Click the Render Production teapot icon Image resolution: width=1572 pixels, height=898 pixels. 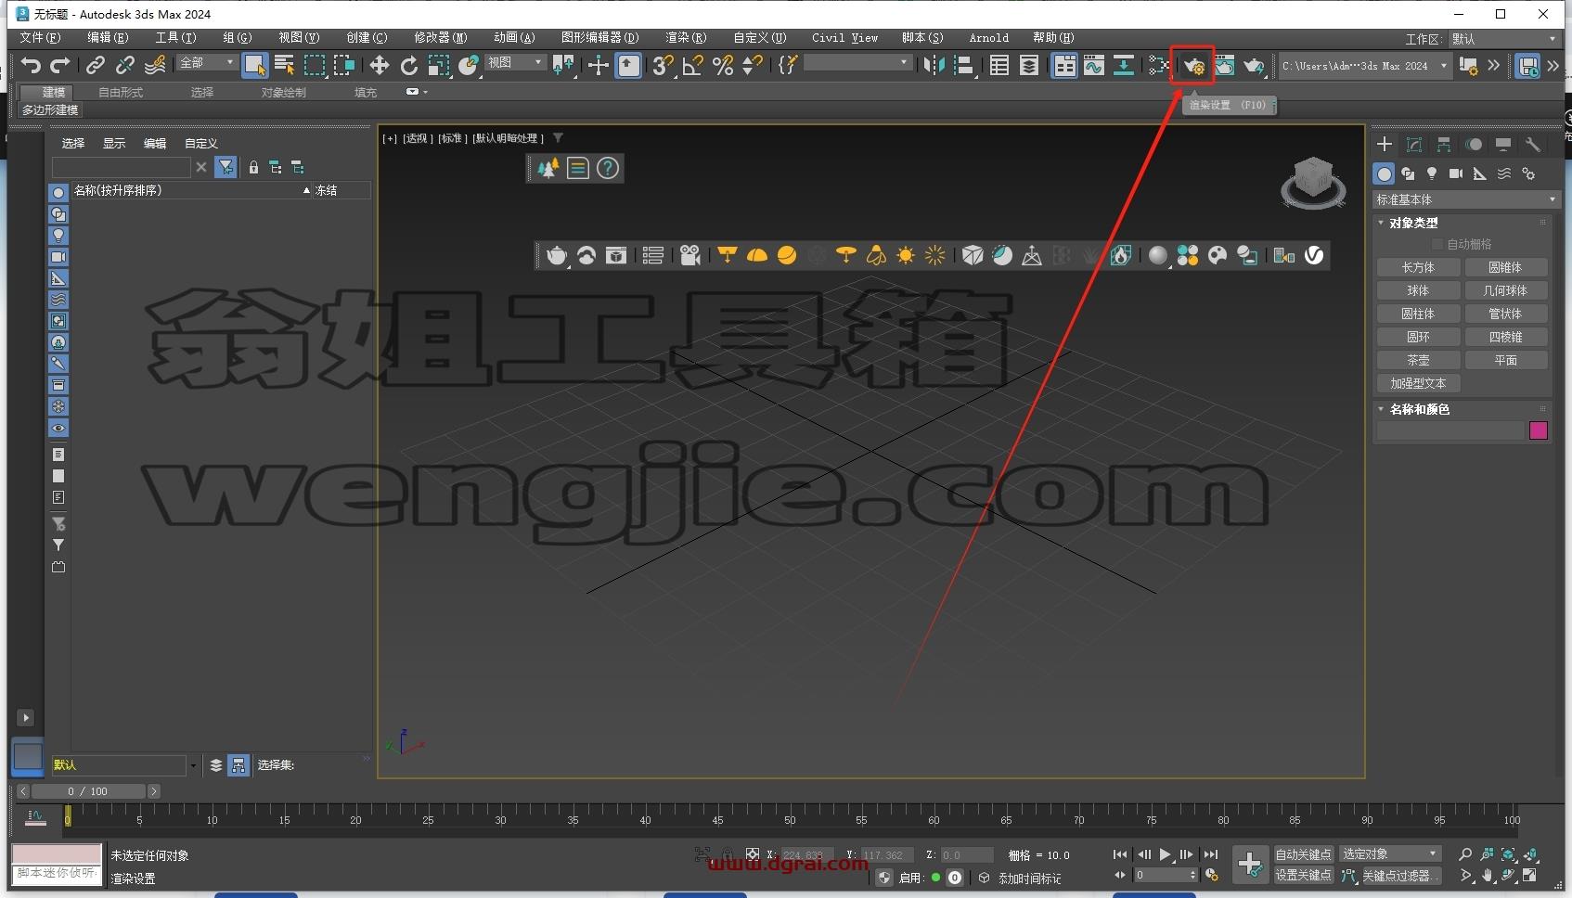(x=1254, y=65)
